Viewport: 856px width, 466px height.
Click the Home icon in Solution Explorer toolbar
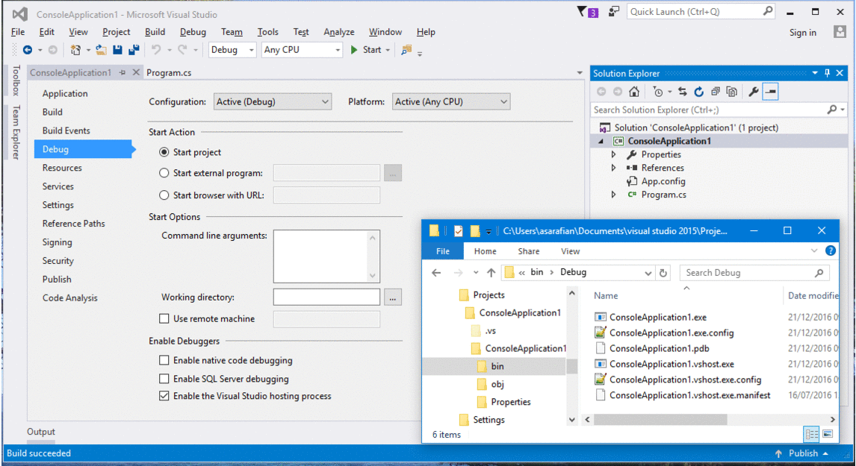click(634, 92)
